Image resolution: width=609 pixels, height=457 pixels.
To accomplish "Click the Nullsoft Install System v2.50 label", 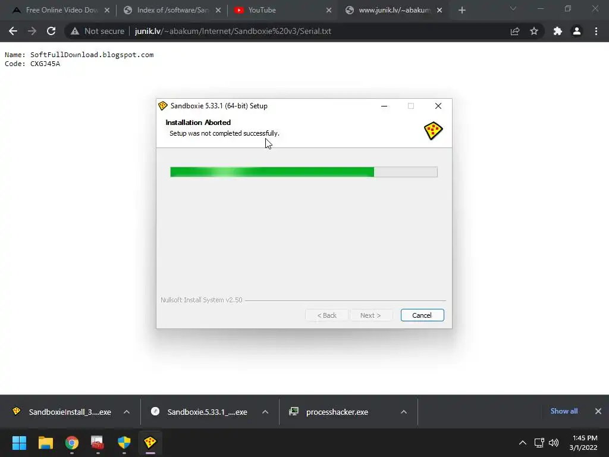I will pyautogui.click(x=202, y=300).
